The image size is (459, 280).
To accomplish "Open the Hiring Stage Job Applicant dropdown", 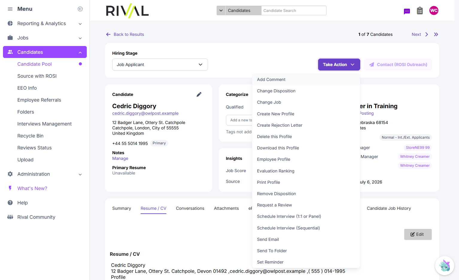I will pos(160,65).
